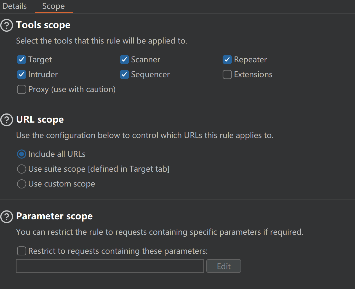Click the Use suite scope label text

point(99,169)
